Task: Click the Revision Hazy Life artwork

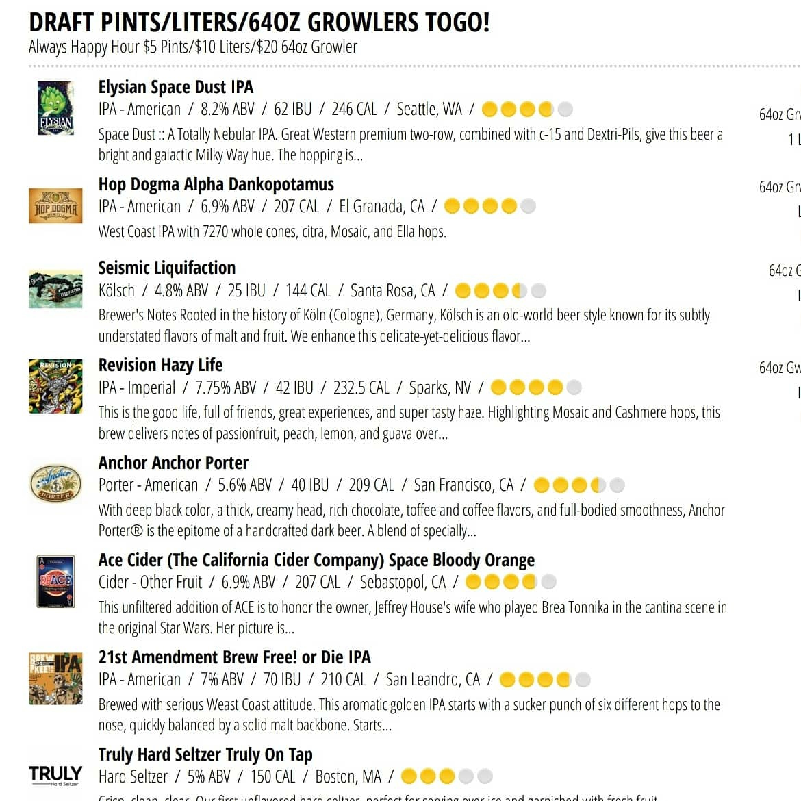Action: click(x=55, y=386)
